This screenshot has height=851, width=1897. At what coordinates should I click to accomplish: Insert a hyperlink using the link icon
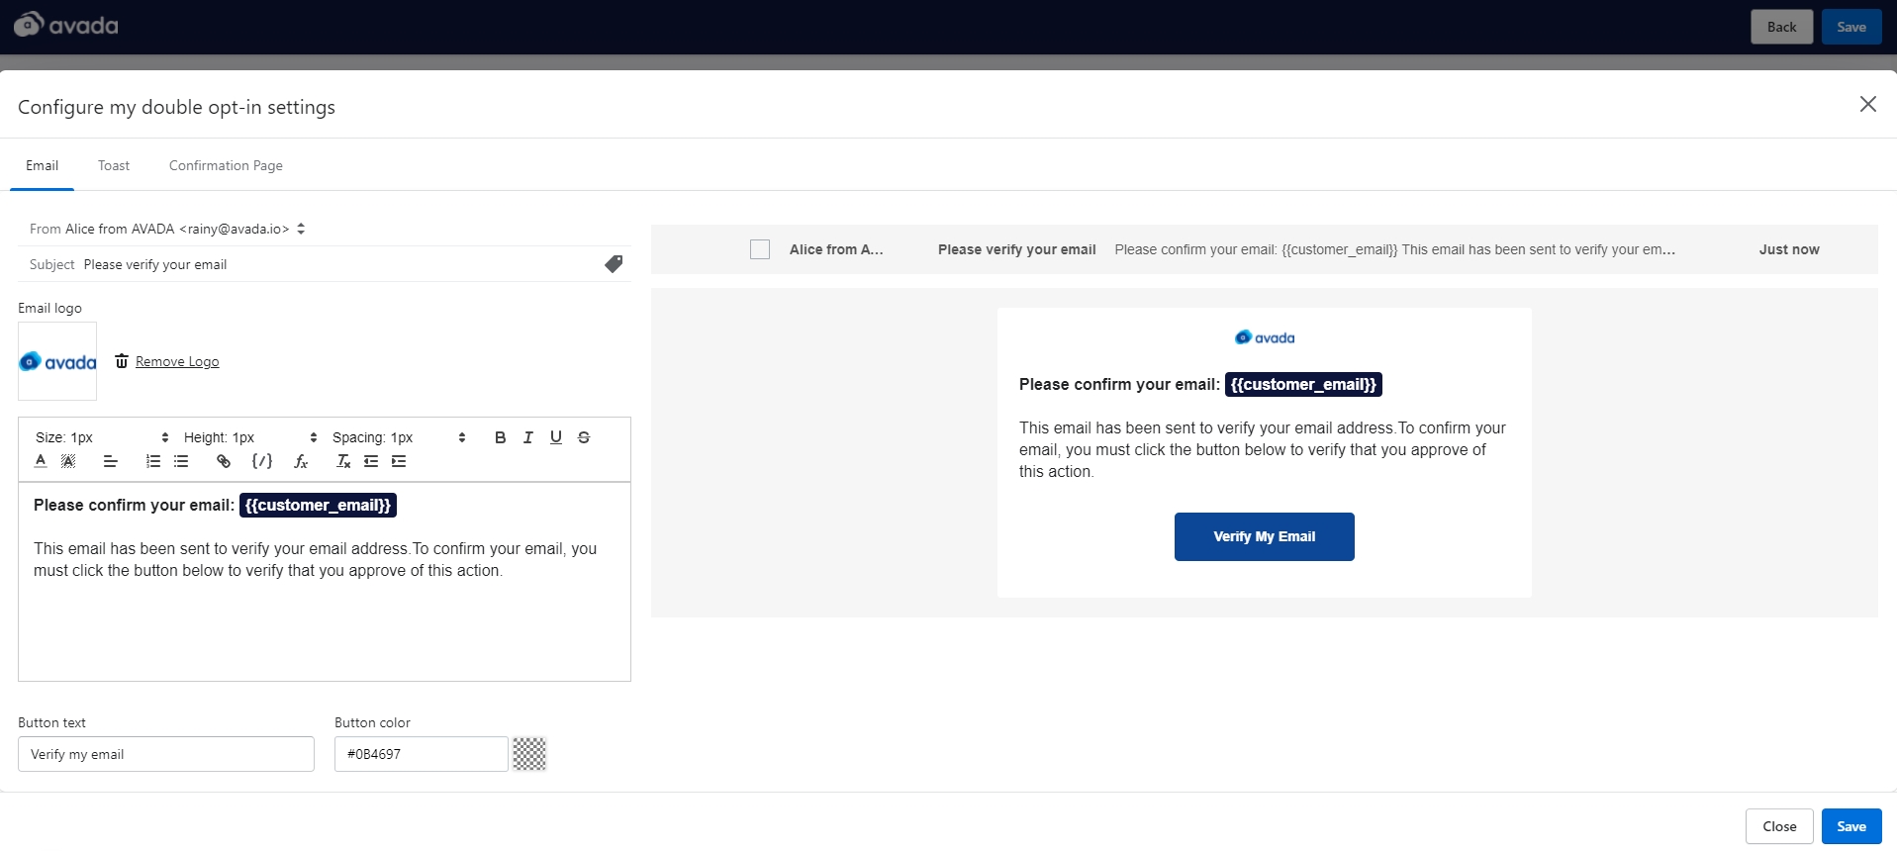pyautogui.click(x=224, y=461)
